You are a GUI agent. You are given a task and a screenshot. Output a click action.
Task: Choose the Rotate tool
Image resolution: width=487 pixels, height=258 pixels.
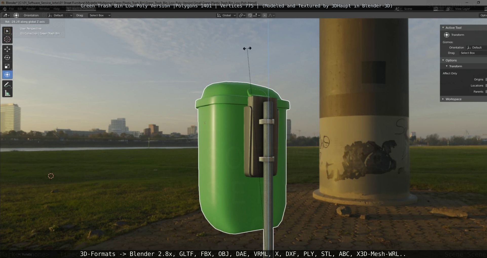[7, 58]
